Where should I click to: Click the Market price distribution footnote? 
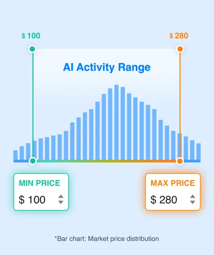[107, 239]
